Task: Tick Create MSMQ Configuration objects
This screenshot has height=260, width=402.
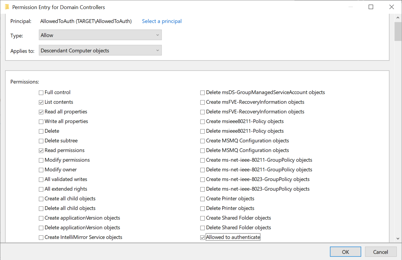Action: (x=203, y=141)
